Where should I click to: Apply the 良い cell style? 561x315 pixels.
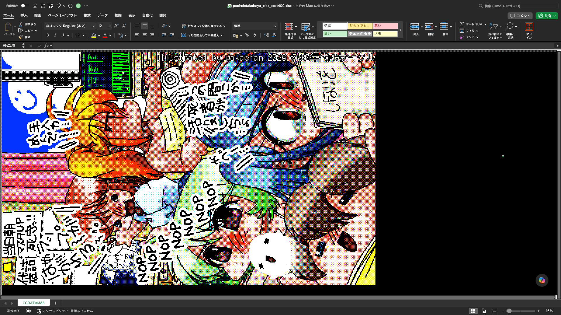[335, 34]
